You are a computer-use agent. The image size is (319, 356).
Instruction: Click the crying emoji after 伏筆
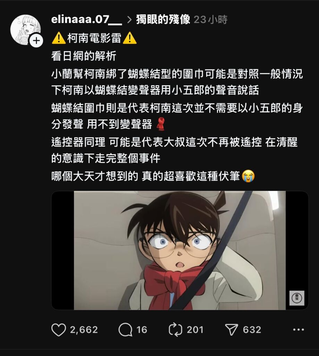(x=249, y=176)
